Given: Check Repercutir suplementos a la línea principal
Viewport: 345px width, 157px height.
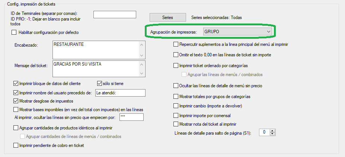Looking at the screenshot, I should [x=176, y=44].
